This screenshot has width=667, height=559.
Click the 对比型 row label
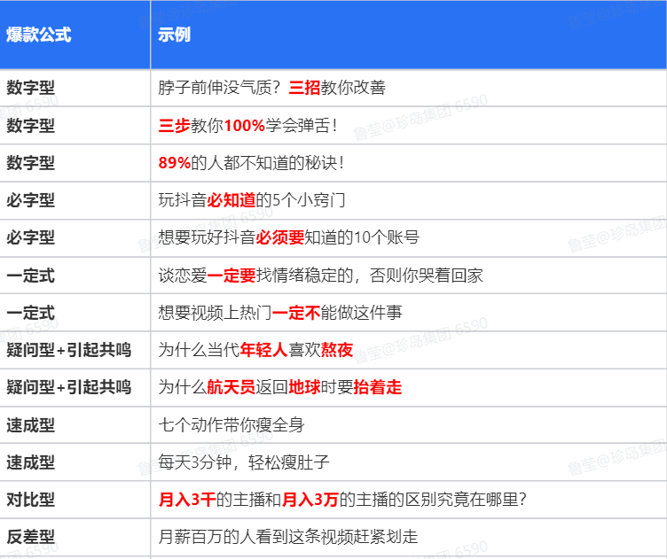(31, 501)
